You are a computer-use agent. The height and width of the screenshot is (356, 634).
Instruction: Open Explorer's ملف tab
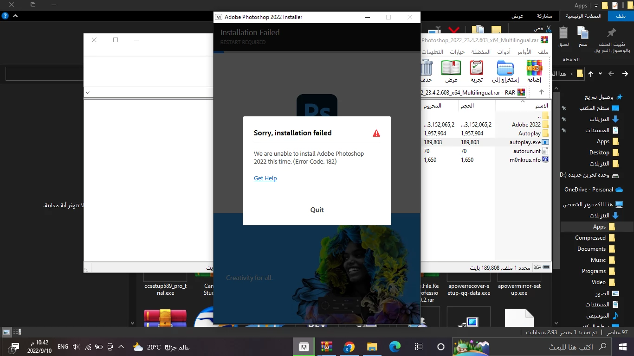(x=620, y=16)
